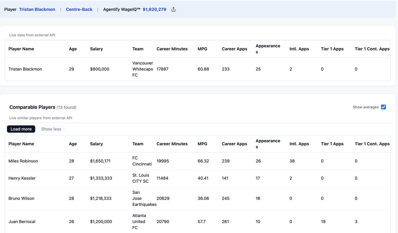398x233 pixels.
Task: Click Atlanta United FC team cell
Action: 139,222
